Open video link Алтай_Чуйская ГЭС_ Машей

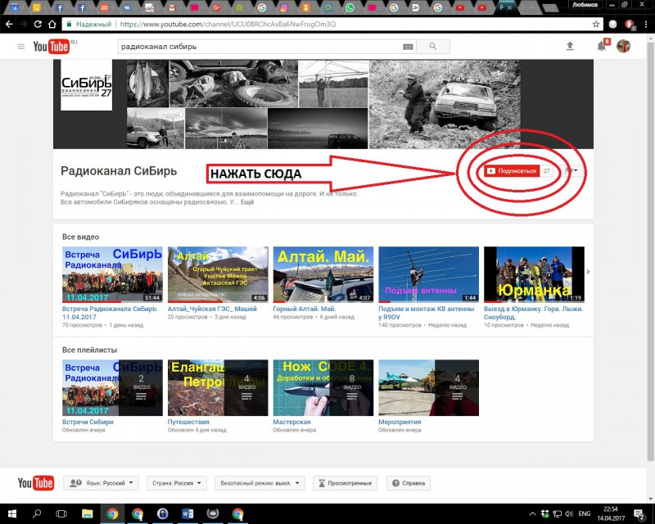click(212, 309)
